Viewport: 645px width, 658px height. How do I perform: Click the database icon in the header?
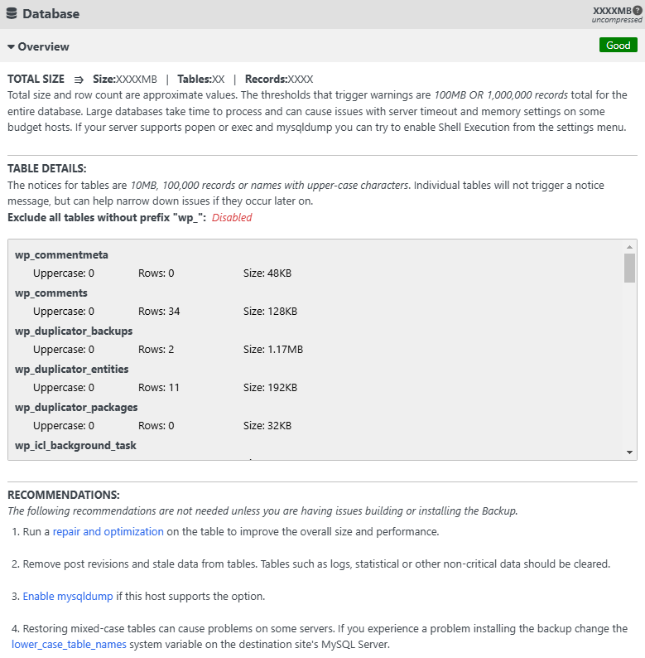pyautogui.click(x=12, y=13)
